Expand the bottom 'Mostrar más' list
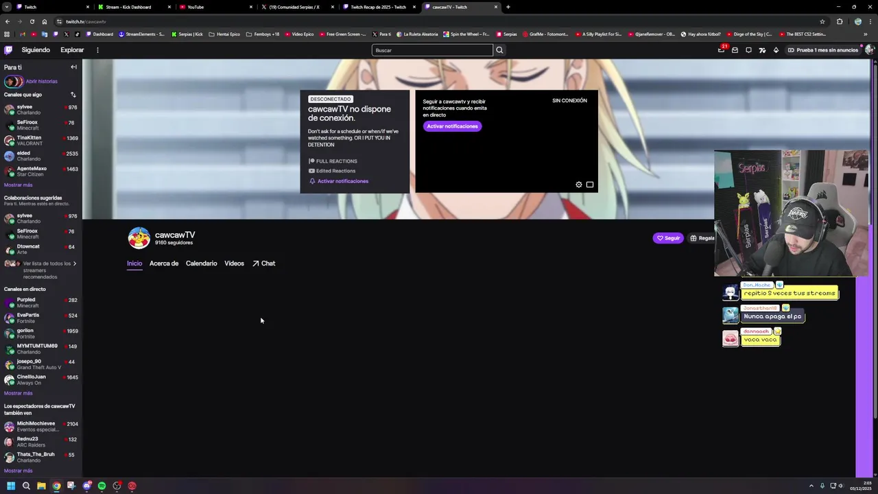The image size is (878, 494). pos(18,471)
